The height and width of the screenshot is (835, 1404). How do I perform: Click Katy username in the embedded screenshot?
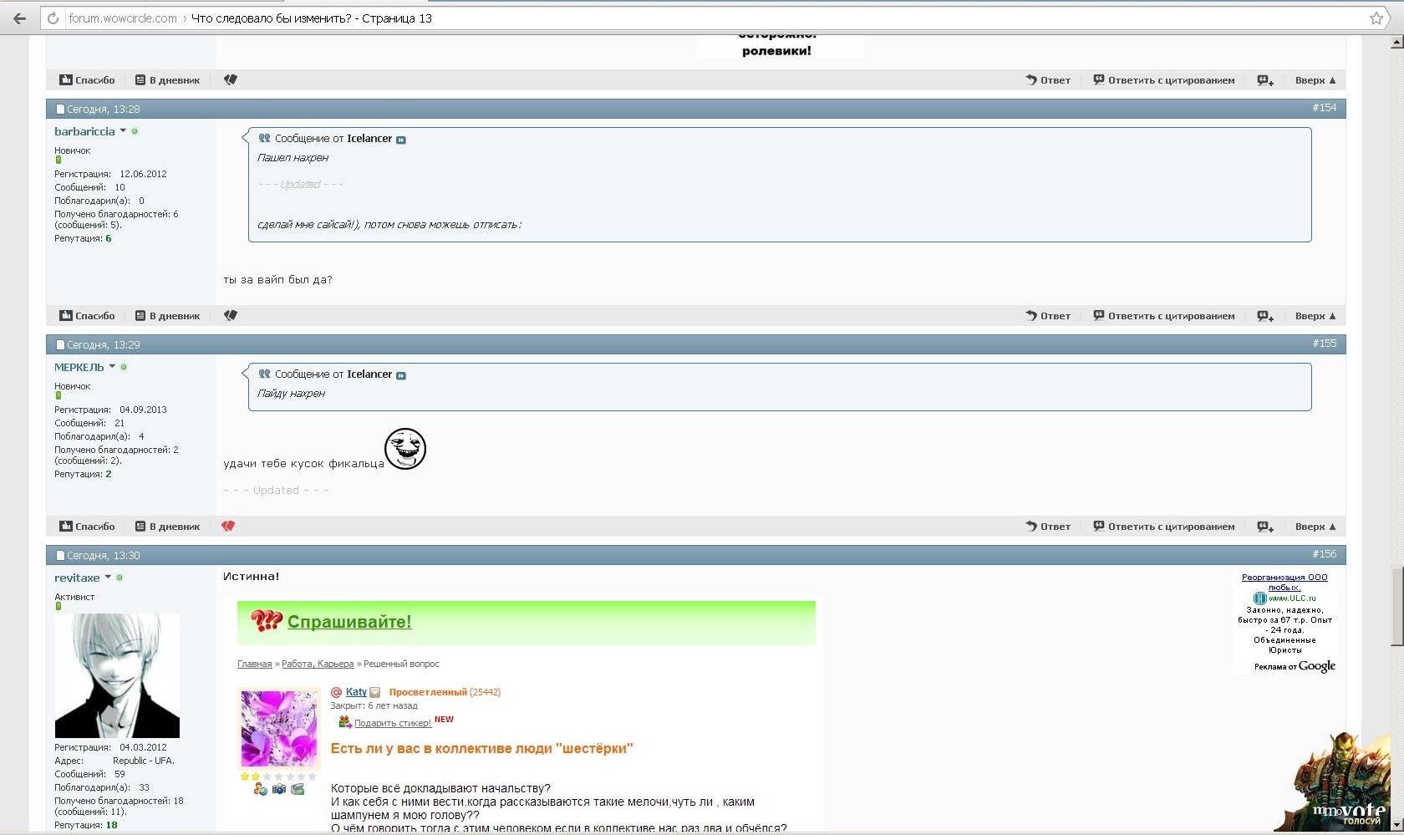pyautogui.click(x=356, y=692)
